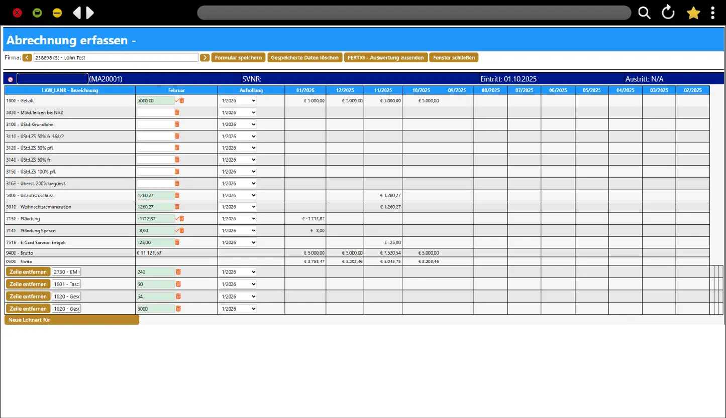Click the Februar input showing -1712,87

[156, 218]
